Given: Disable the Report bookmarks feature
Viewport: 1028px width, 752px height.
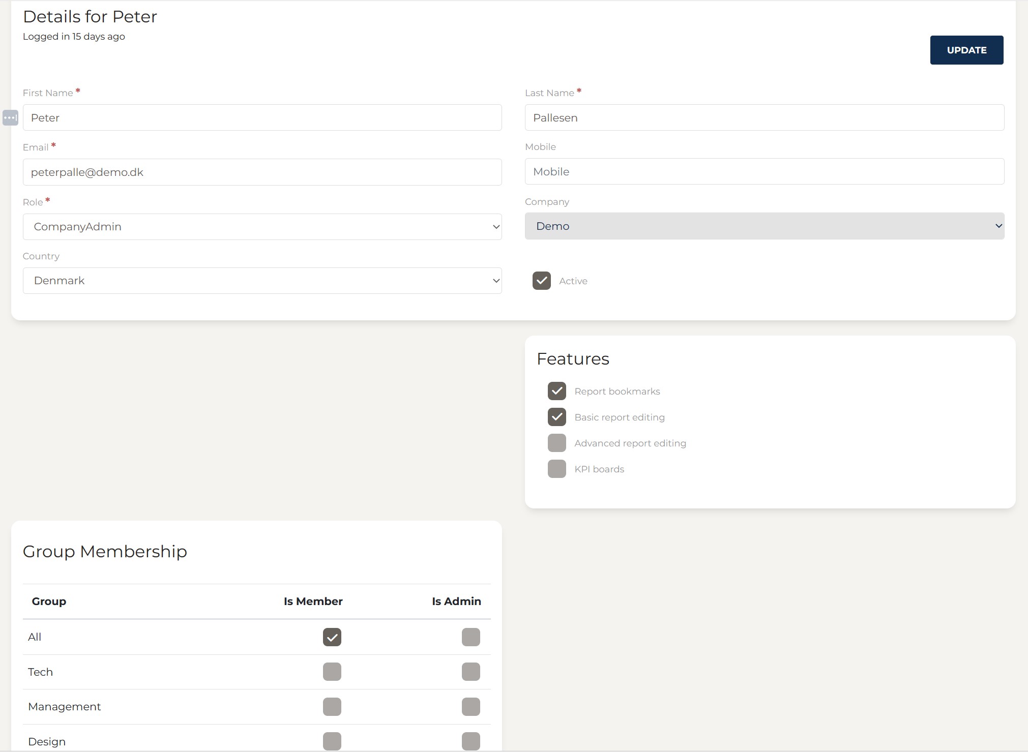Looking at the screenshot, I should (x=556, y=391).
